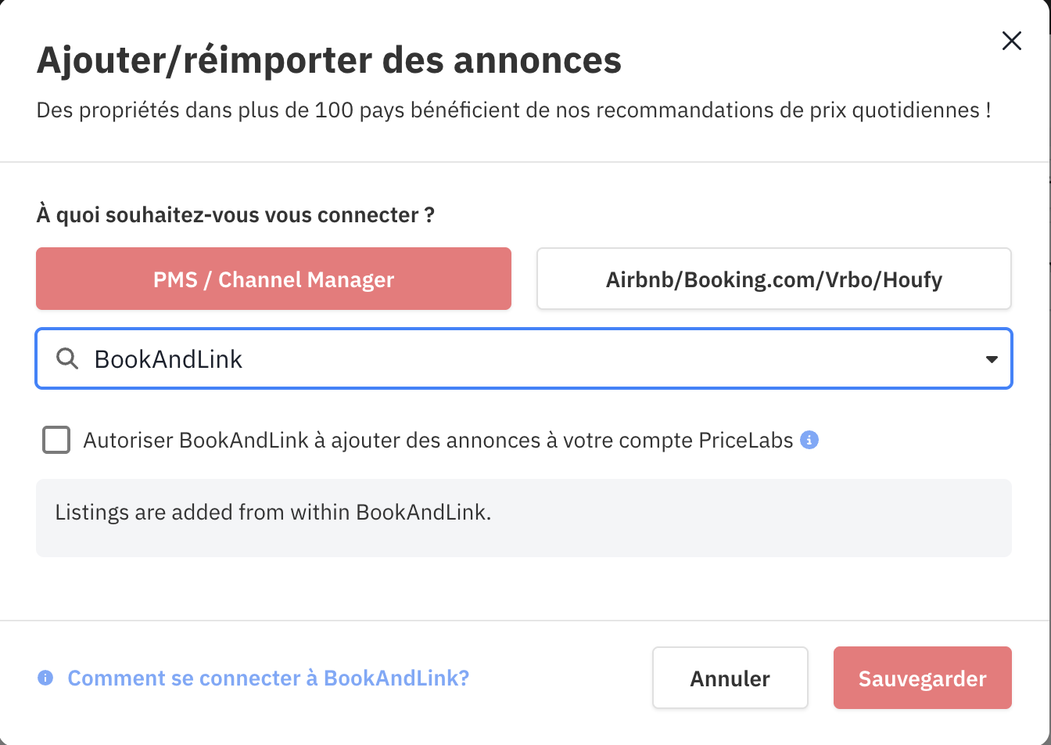Select the PMS / Channel Manager tab

pyautogui.click(x=274, y=279)
